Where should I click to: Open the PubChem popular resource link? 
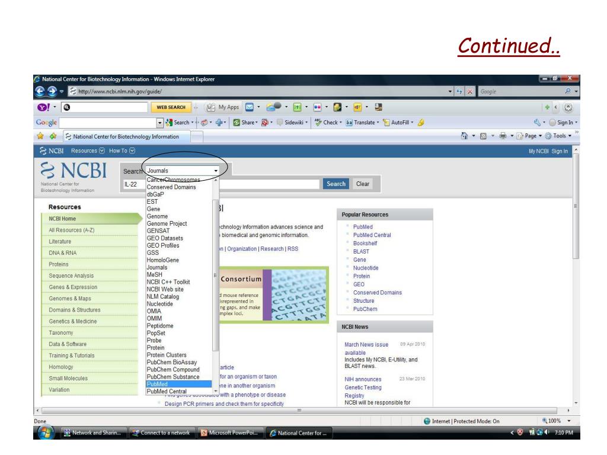[x=365, y=309]
